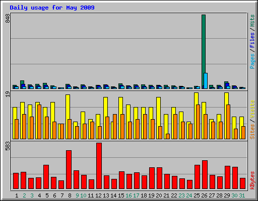Image resolution: width=258 pixels, height=201 pixels.
Task: Click the green day label '16'
Action: pyautogui.click(x=128, y=195)
